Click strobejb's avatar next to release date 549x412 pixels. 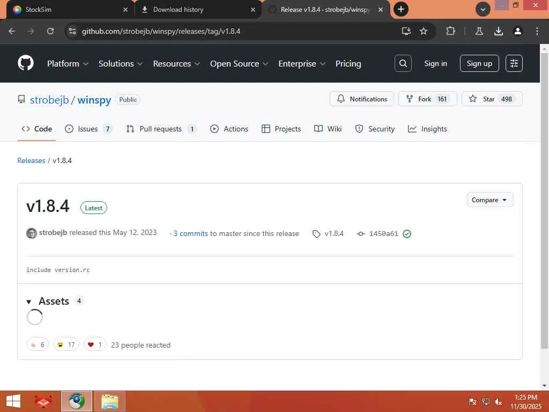32,233
